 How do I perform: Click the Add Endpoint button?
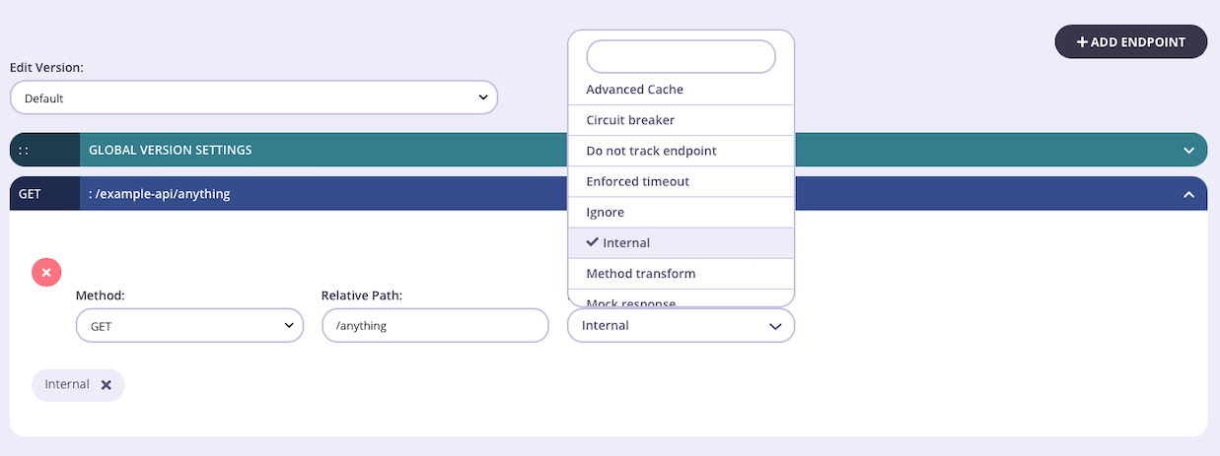[1130, 42]
